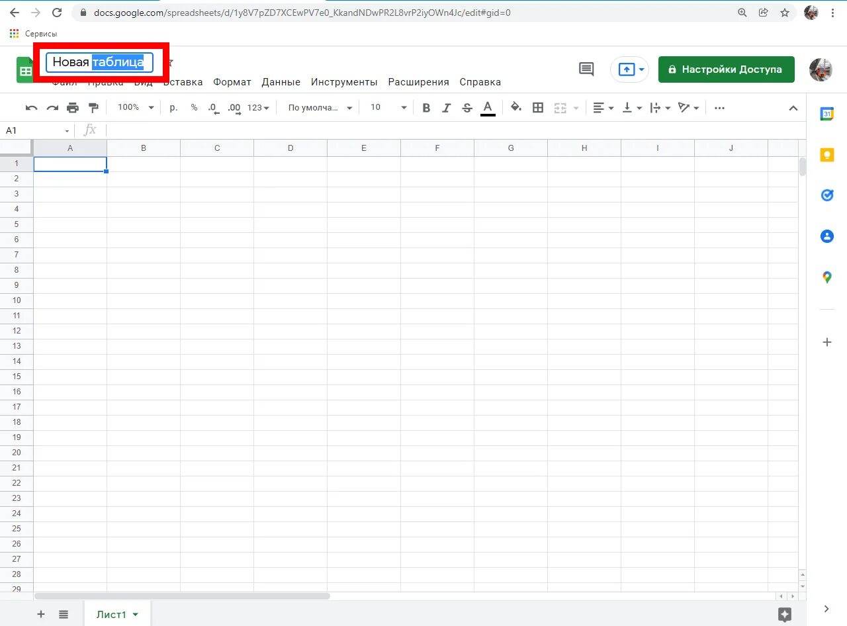Screen dimensions: 847x626
Task: Click the vertical scrollbar thumb
Action: [x=803, y=167]
